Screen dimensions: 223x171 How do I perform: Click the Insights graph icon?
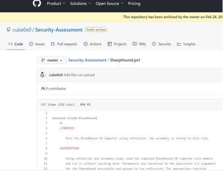pyautogui.click(x=179, y=44)
